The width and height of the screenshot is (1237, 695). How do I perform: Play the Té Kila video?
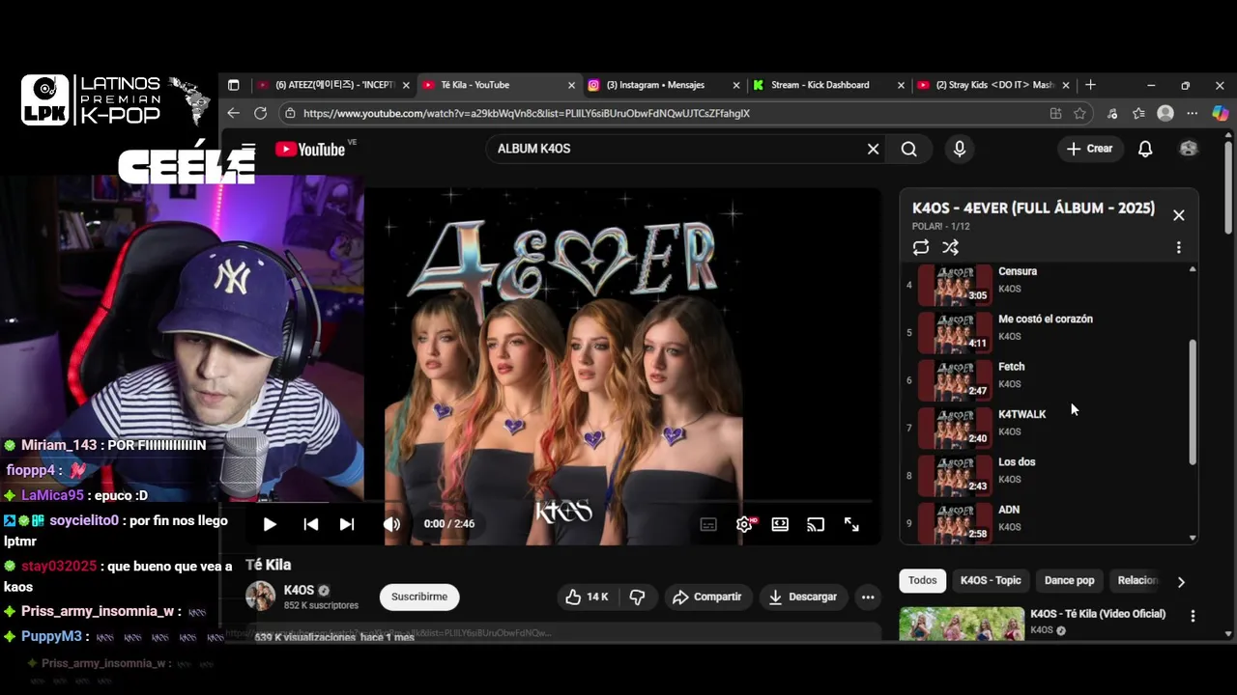270,524
